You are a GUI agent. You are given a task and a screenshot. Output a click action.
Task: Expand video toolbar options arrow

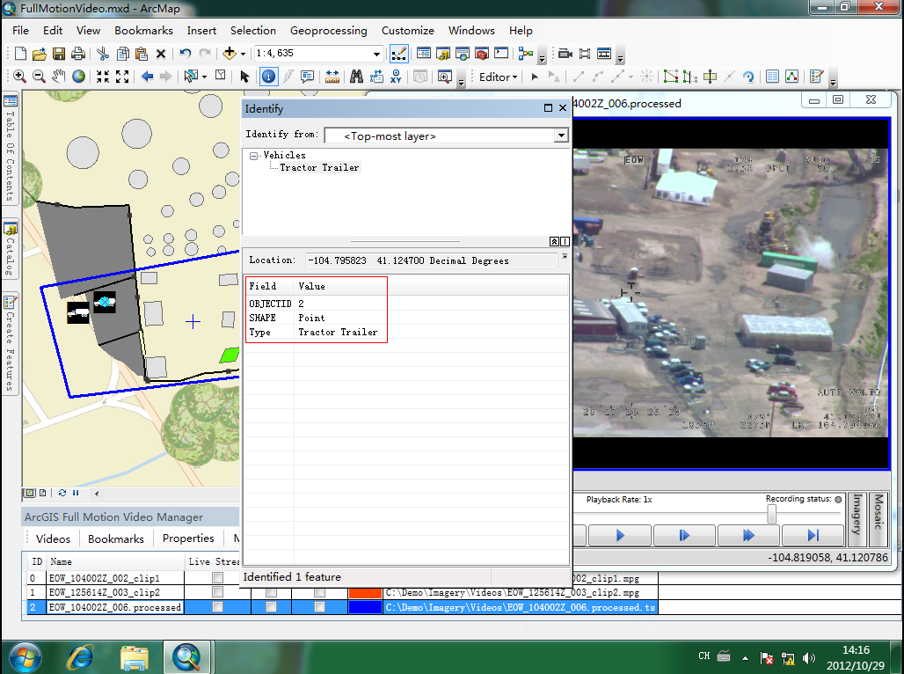tap(620, 58)
